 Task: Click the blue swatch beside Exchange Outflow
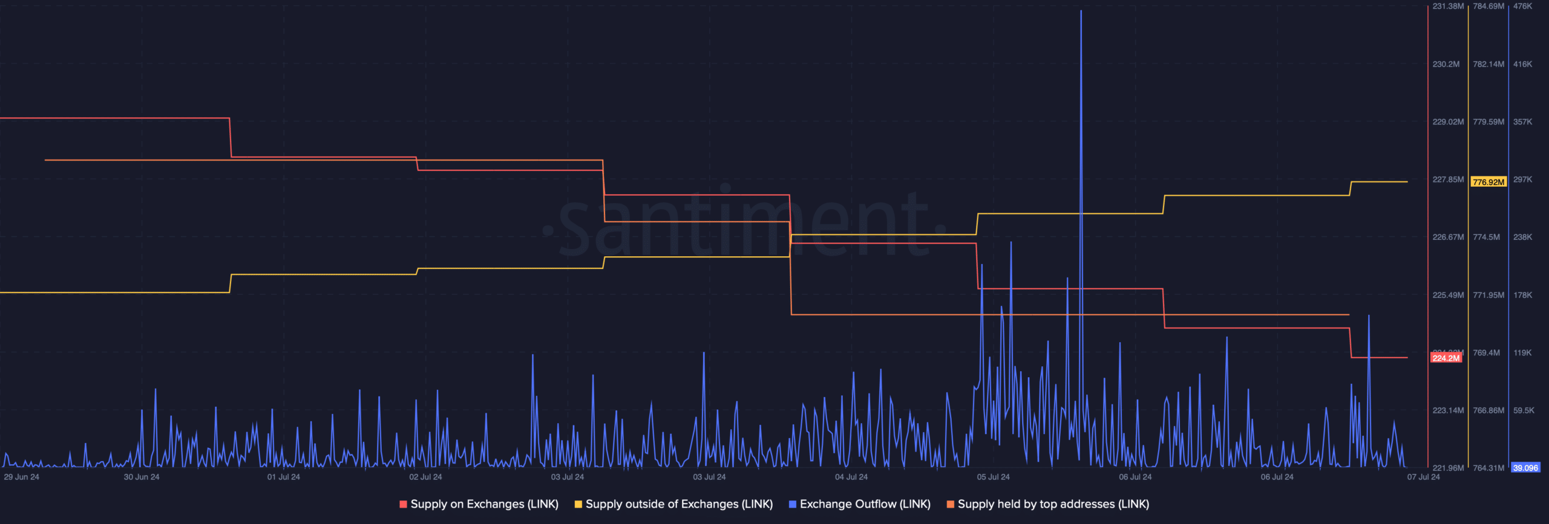tap(792, 504)
